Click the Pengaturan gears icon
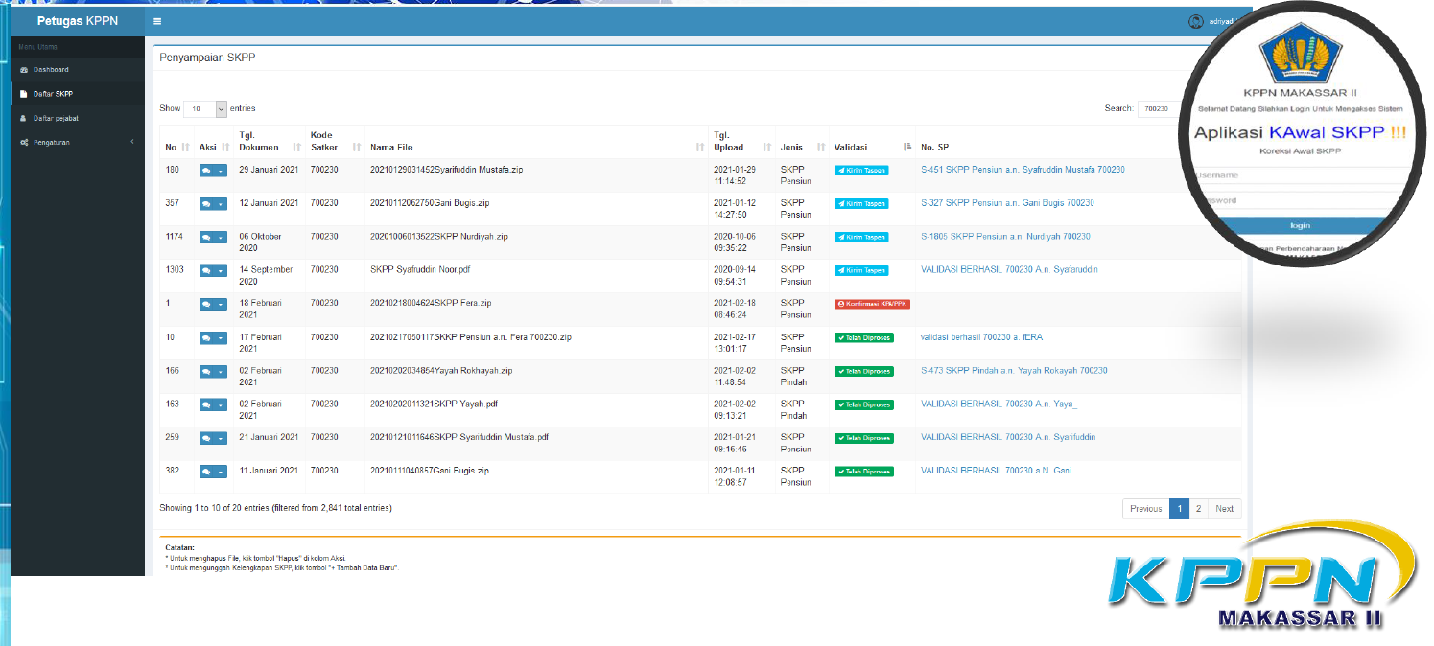The image size is (1434, 646). [x=24, y=143]
